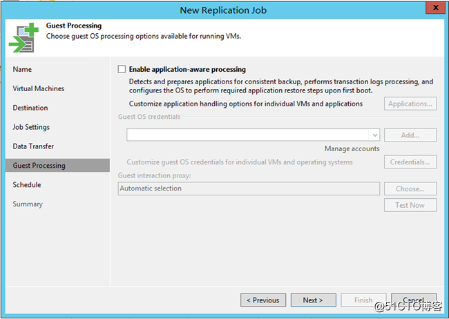Click the 'Guest Processing' header title
449x319 pixels.
click(74, 26)
